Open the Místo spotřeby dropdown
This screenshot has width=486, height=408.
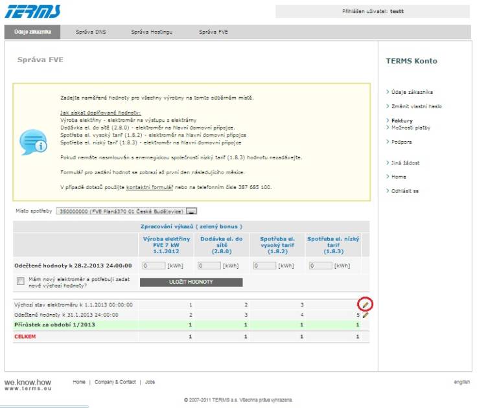pyautogui.click(x=192, y=211)
